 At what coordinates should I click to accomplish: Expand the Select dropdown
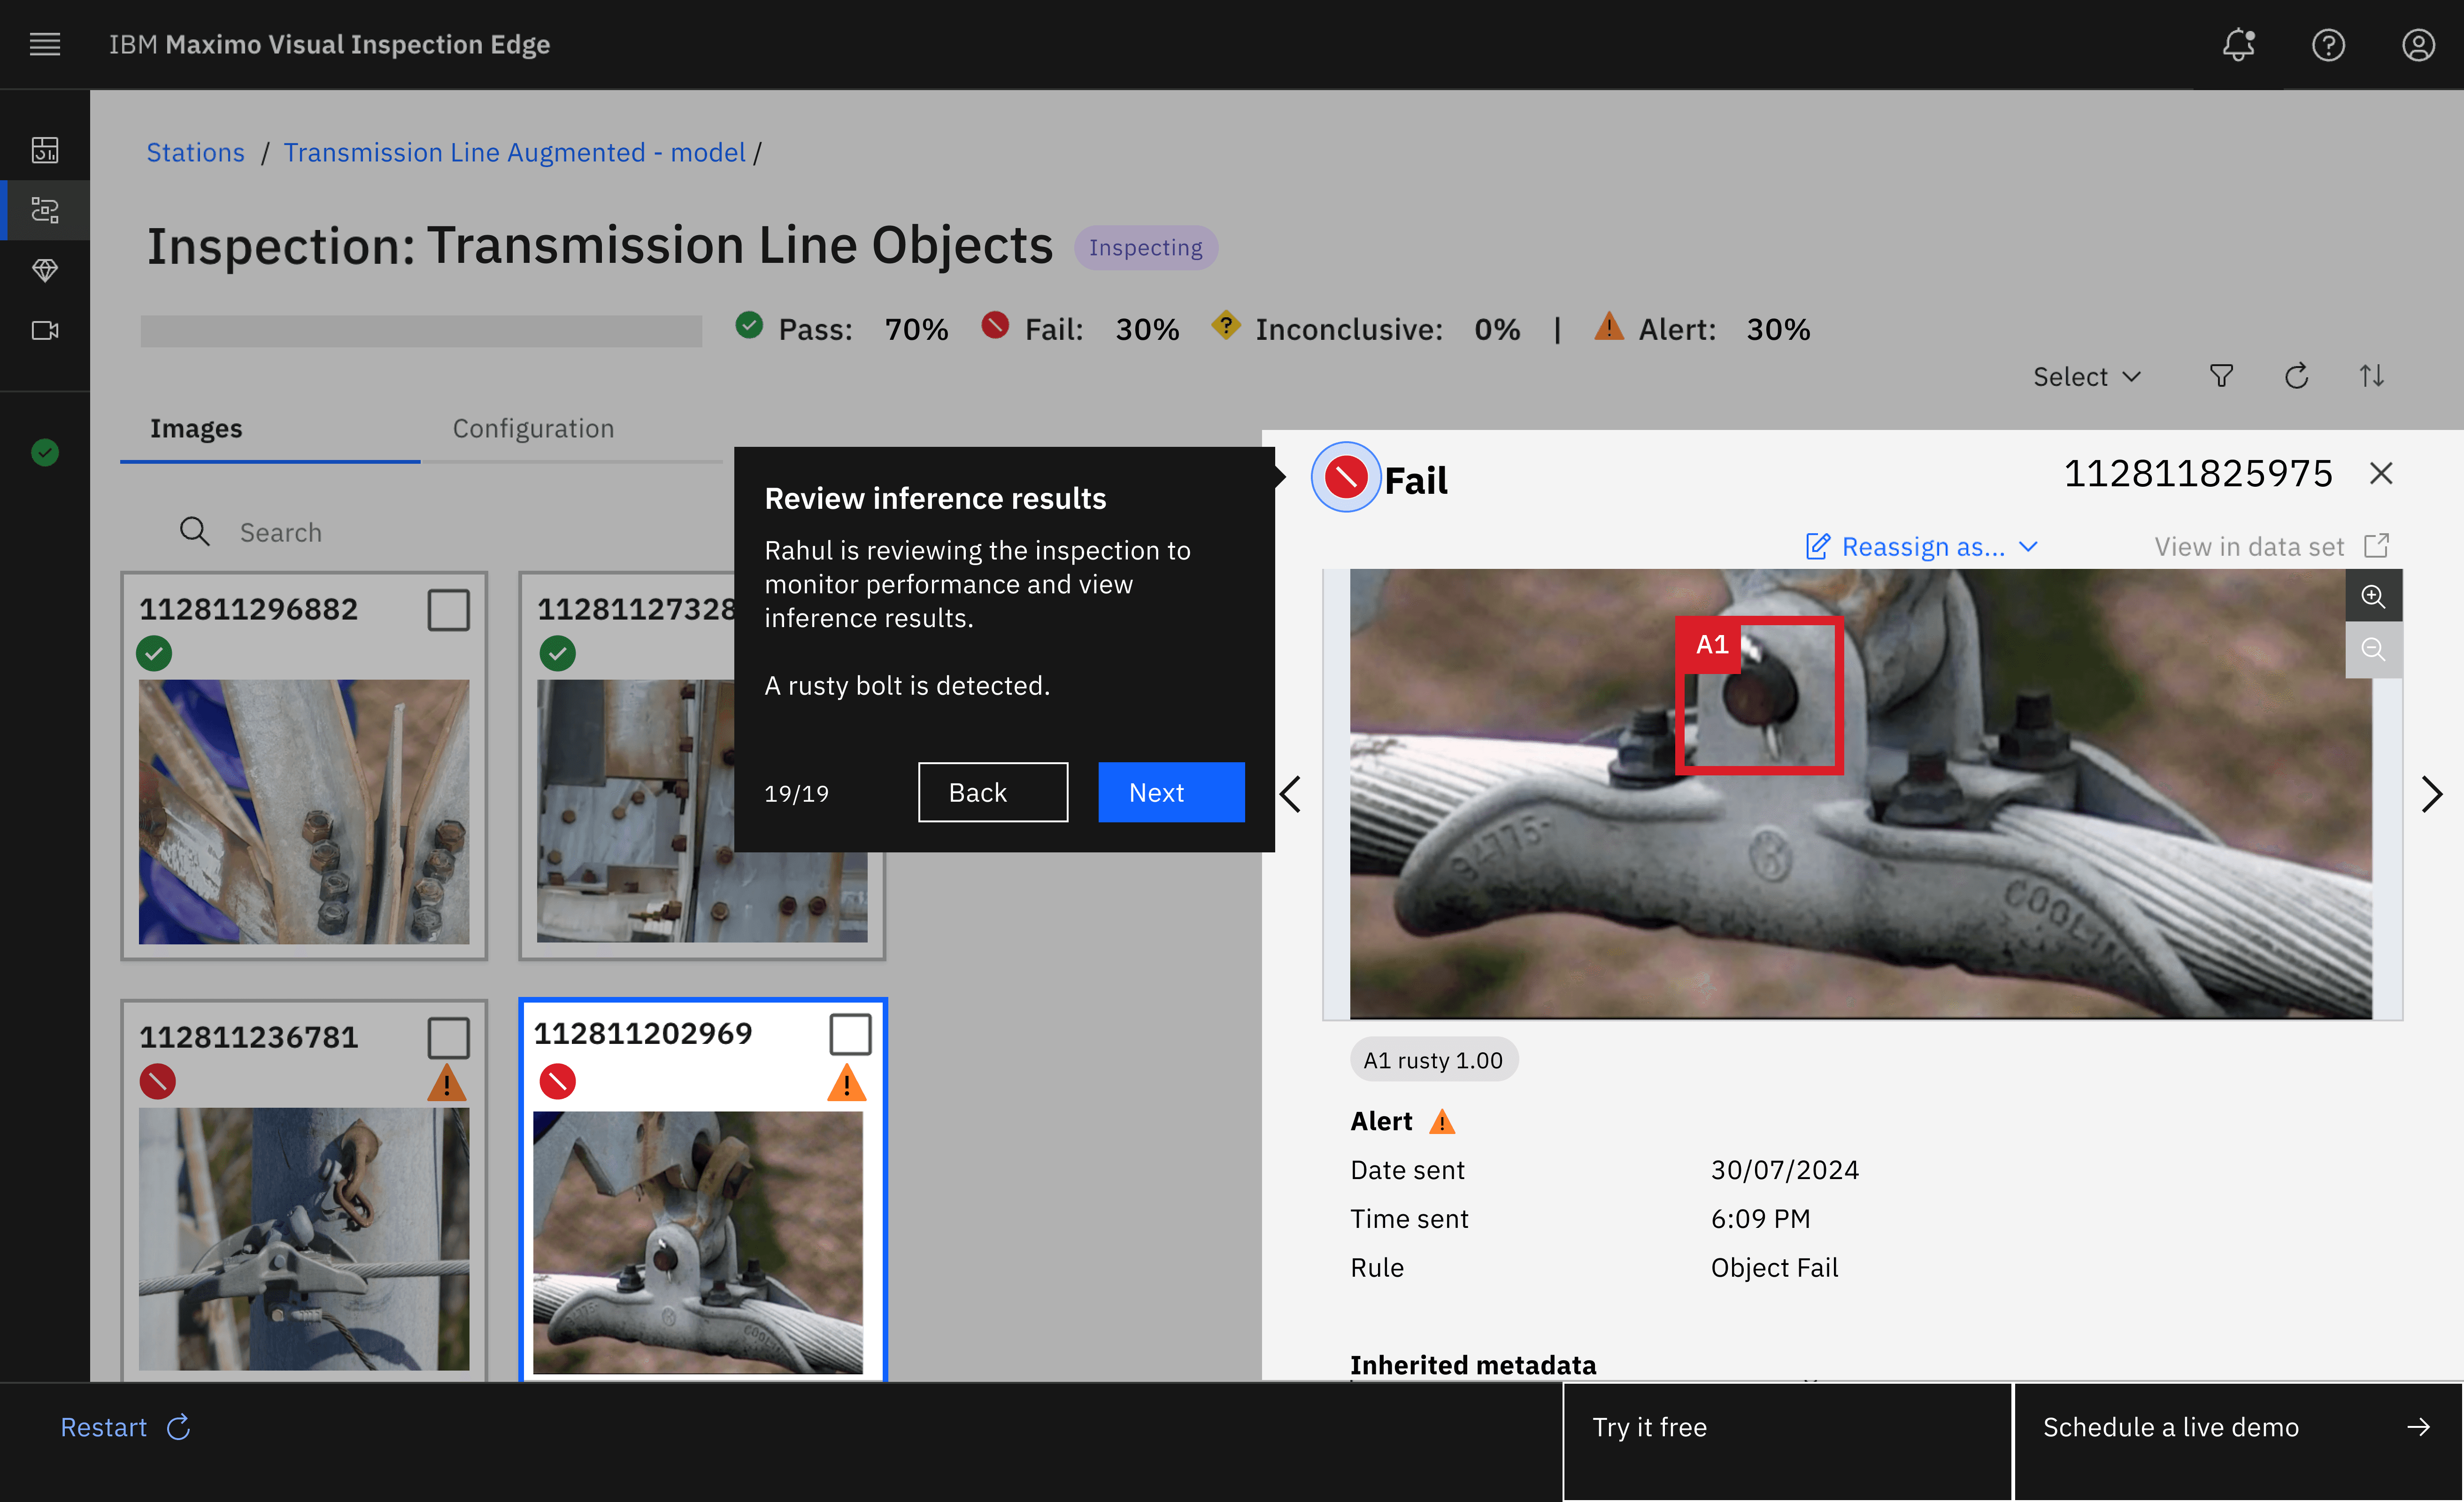pos(2086,376)
